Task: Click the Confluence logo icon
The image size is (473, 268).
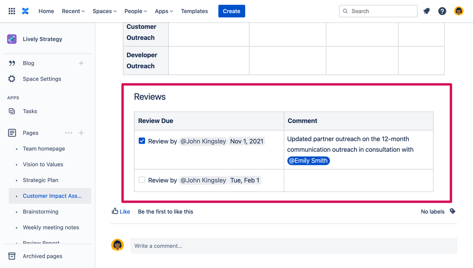Action: point(26,11)
